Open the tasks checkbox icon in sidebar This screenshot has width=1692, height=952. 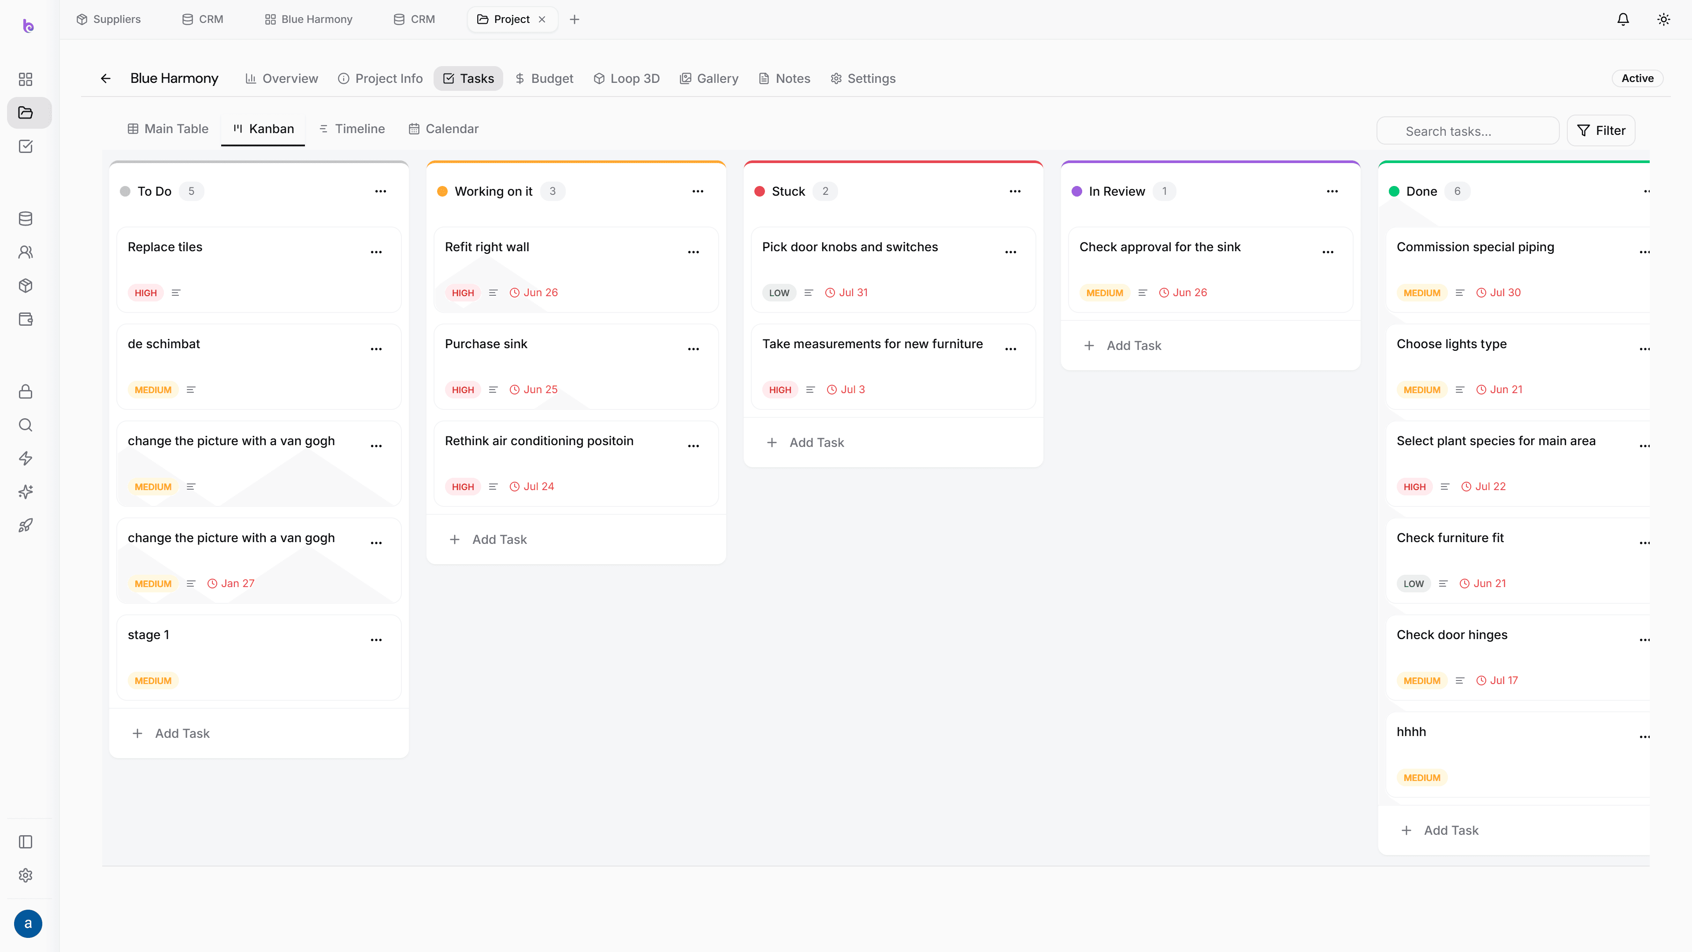pyautogui.click(x=26, y=146)
